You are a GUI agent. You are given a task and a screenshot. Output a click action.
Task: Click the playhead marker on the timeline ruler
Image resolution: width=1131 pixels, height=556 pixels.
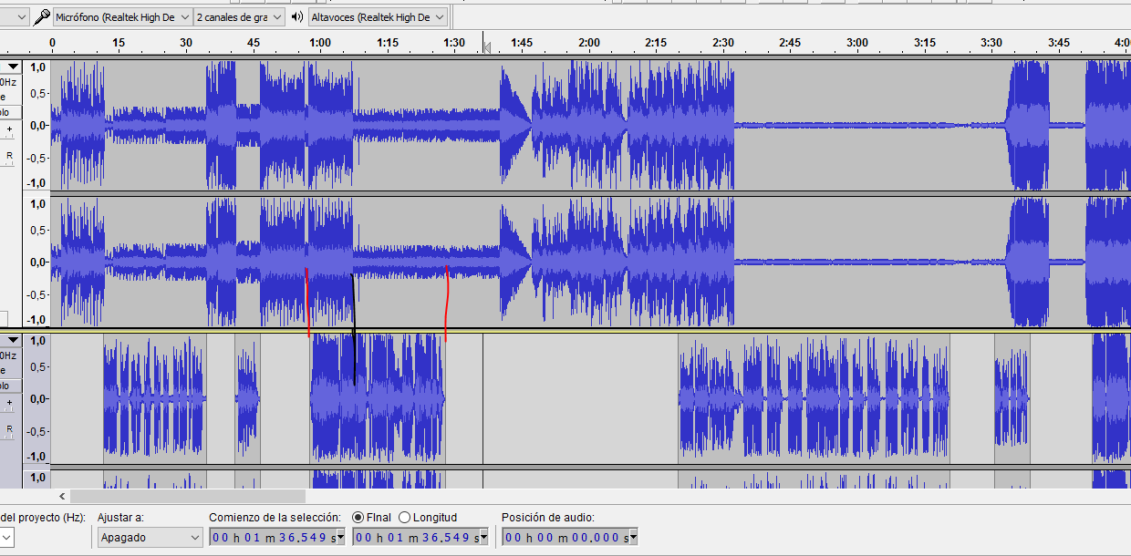[x=487, y=46]
